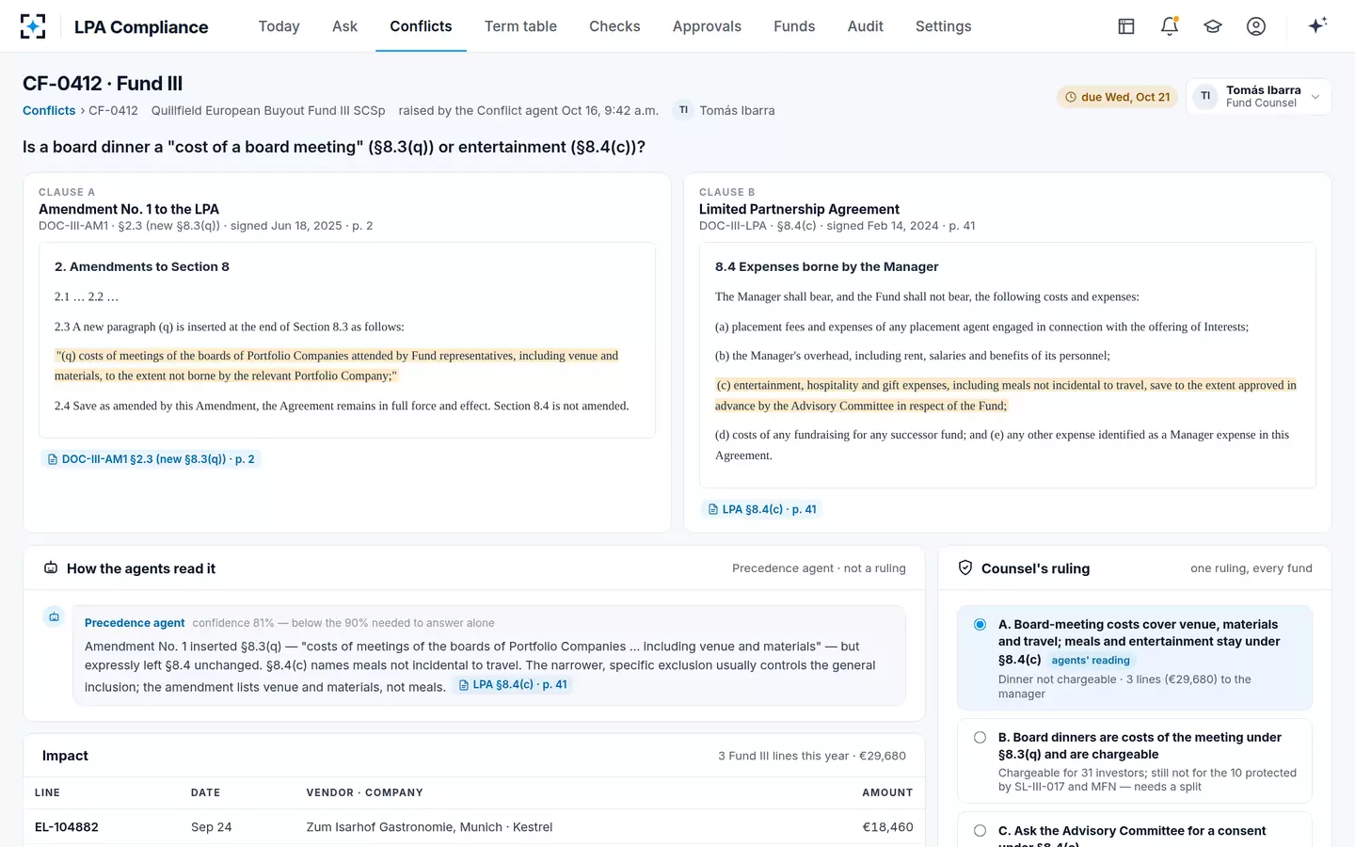Click the graduation cap learning icon
Image resolution: width=1355 pixels, height=847 pixels.
[1213, 26]
